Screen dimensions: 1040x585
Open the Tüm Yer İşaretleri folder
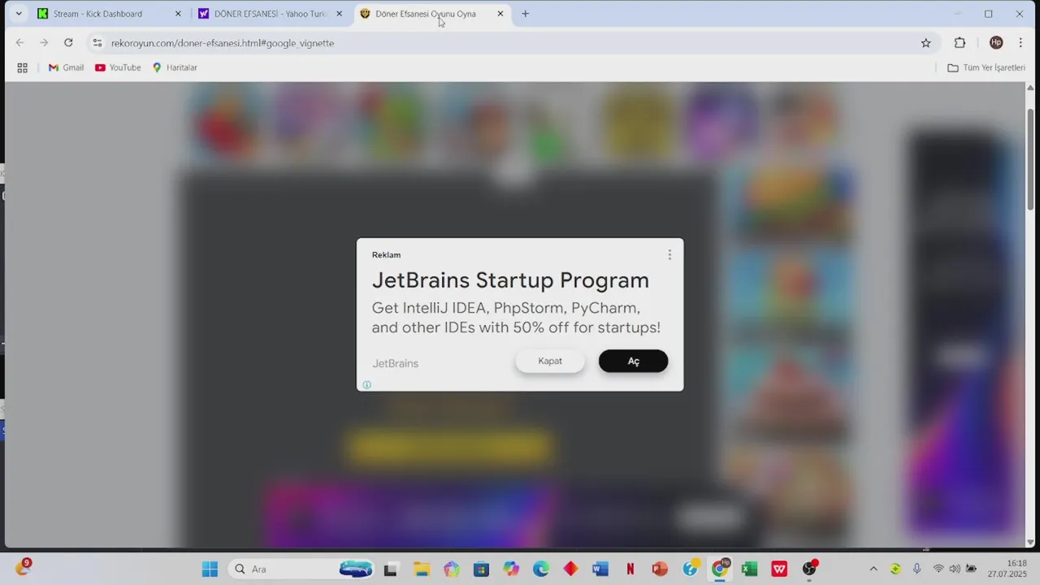tap(986, 67)
